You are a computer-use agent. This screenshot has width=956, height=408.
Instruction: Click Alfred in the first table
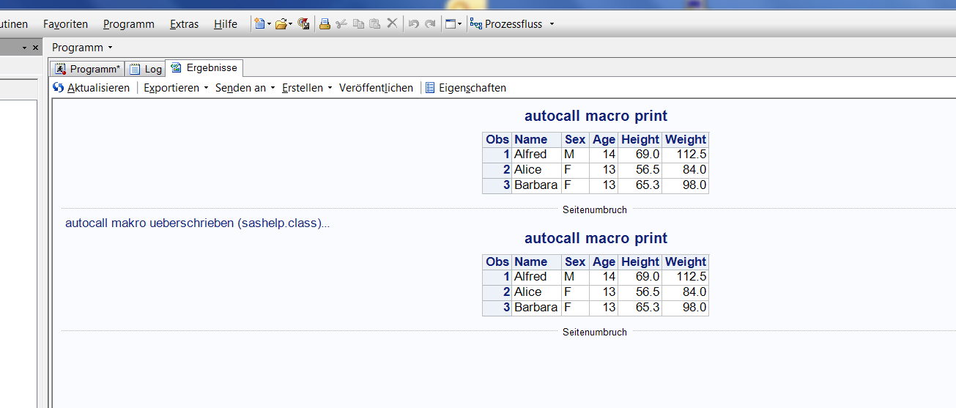click(530, 155)
